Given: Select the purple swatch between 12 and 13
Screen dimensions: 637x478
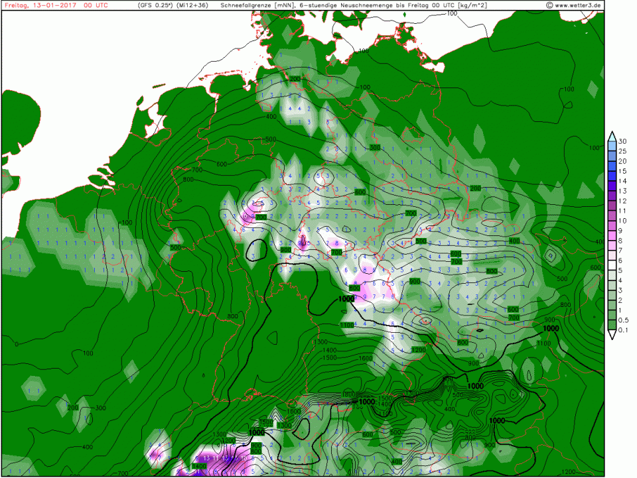Looking at the screenshot, I should [x=612, y=196].
